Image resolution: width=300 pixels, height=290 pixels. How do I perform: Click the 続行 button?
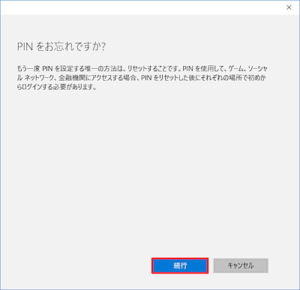[180, 265]
